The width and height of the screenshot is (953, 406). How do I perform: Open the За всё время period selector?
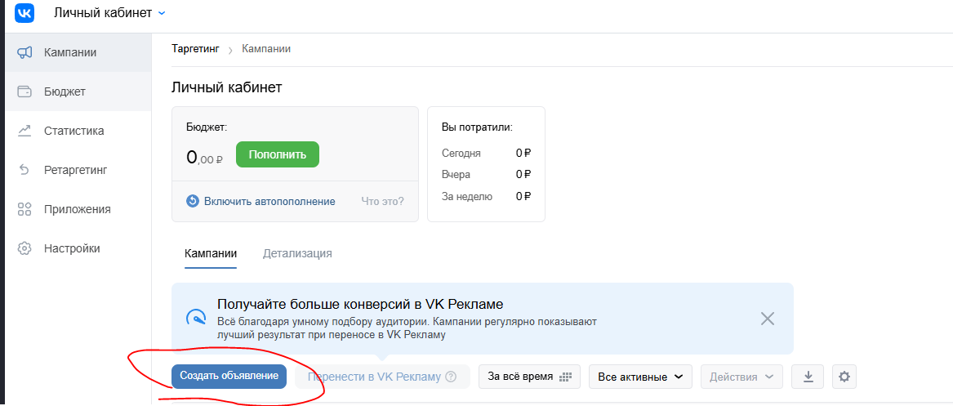pyautogui.click(x=530, y=377)
